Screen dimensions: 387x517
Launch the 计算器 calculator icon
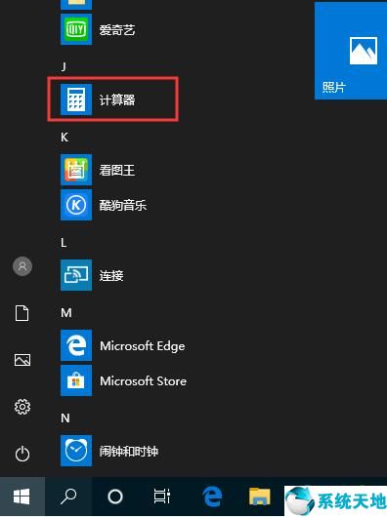pyautogui.click(x=76, y=99)
